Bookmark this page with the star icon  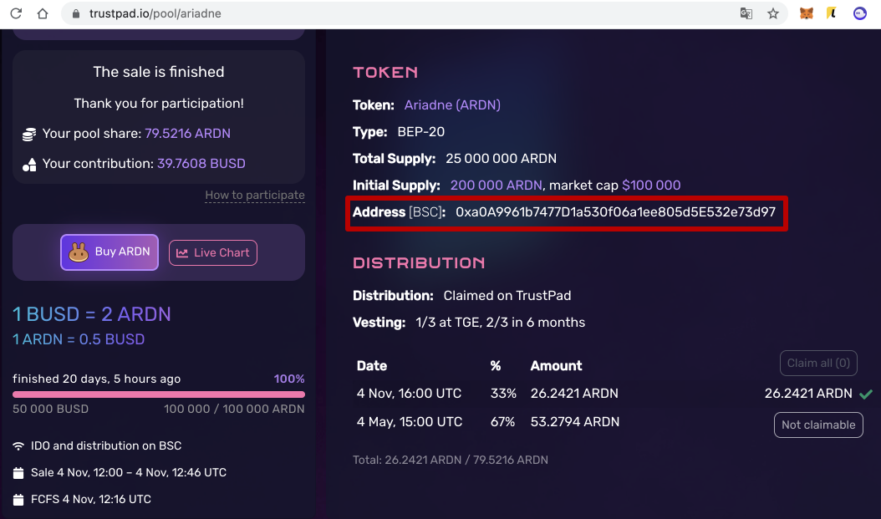773,14
